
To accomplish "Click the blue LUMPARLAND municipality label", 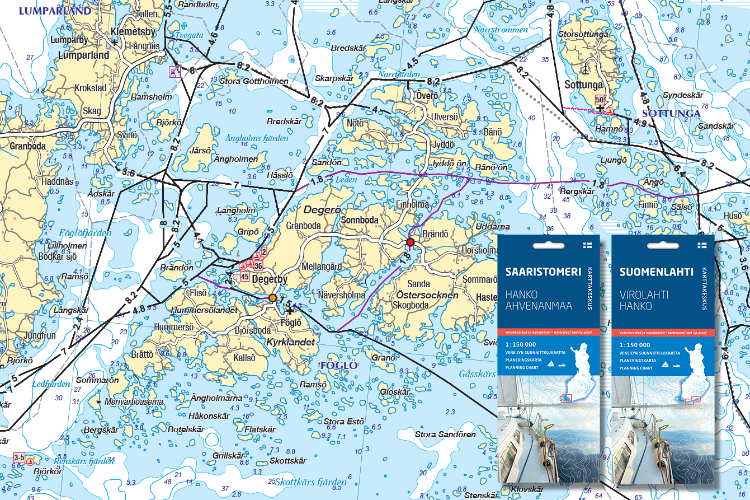I will coord(54,11).
